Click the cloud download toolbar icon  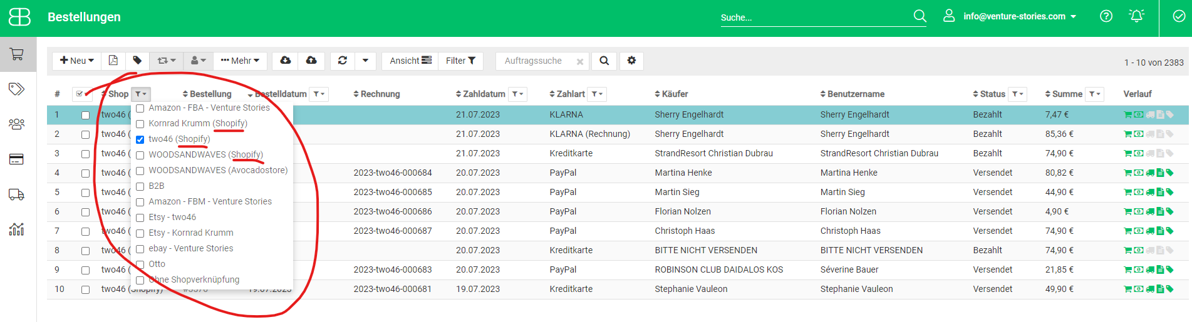click(286, 61)
